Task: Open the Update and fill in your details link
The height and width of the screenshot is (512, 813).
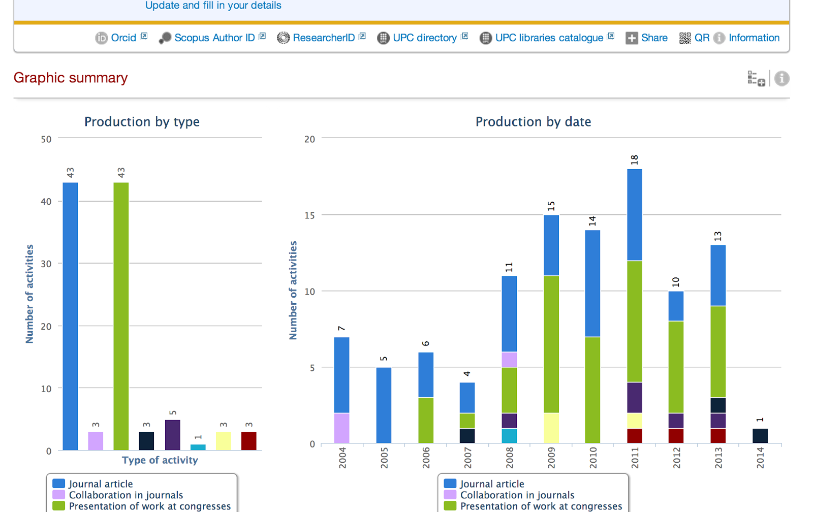Action: 213,6
